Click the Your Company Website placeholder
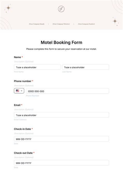The width and height of the screenshot is (123, 174). (x=61, y=24)
